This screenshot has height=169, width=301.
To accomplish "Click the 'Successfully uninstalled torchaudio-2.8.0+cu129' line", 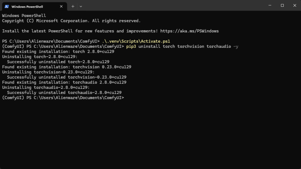I will point(64,92).
